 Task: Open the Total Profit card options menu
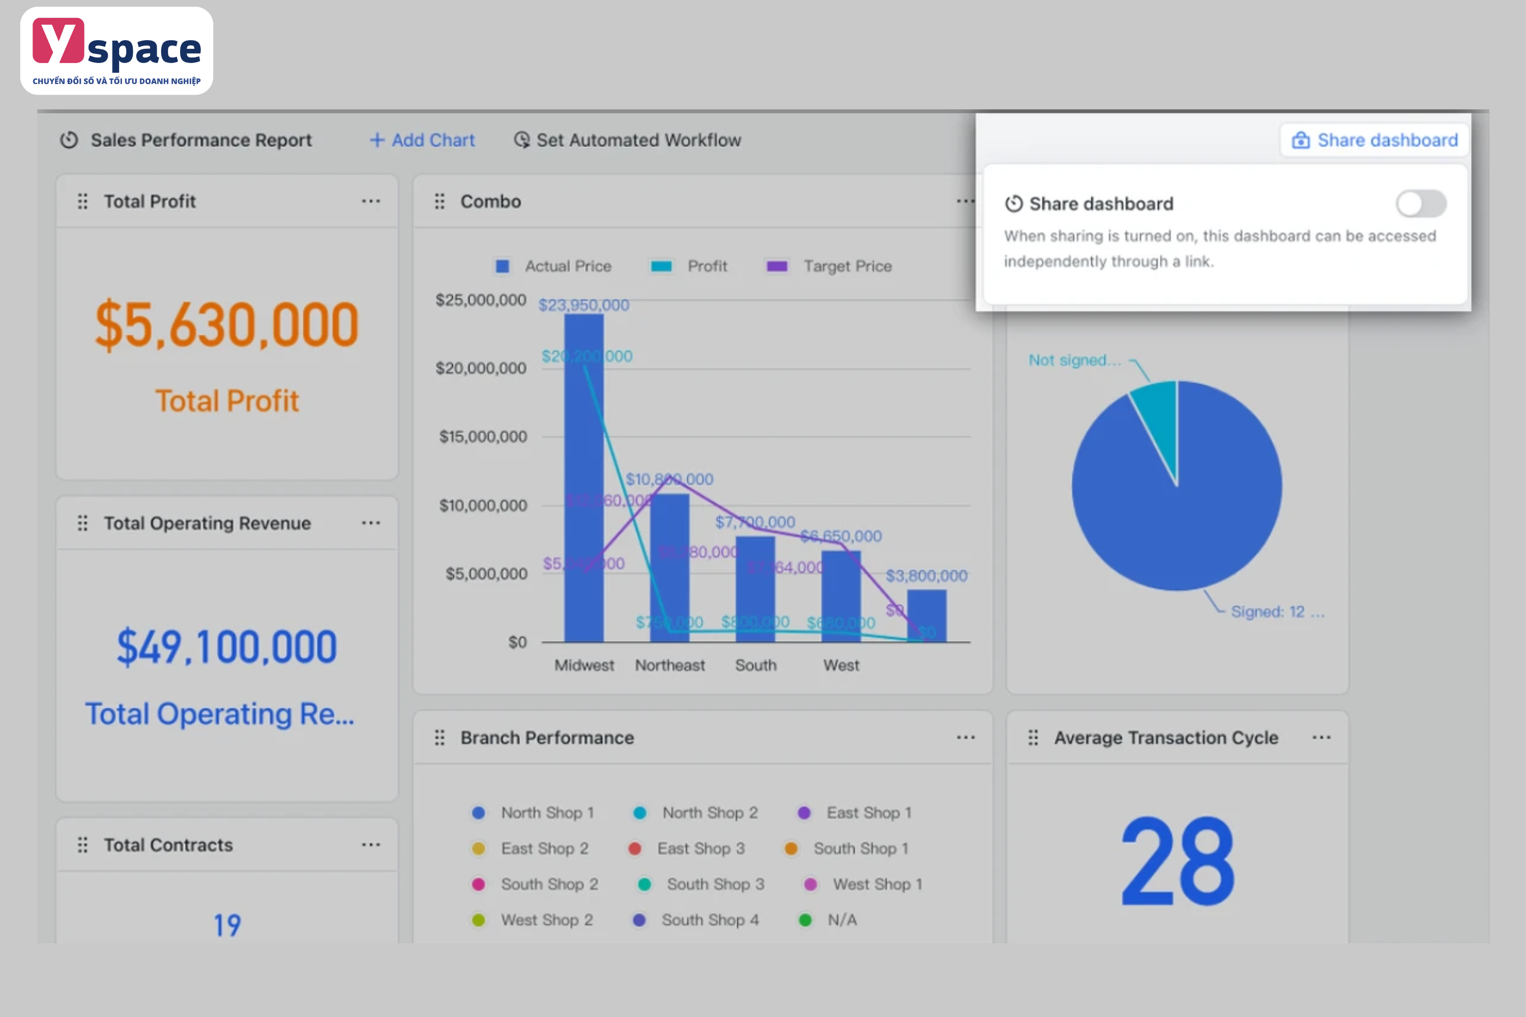click(371, 201)
